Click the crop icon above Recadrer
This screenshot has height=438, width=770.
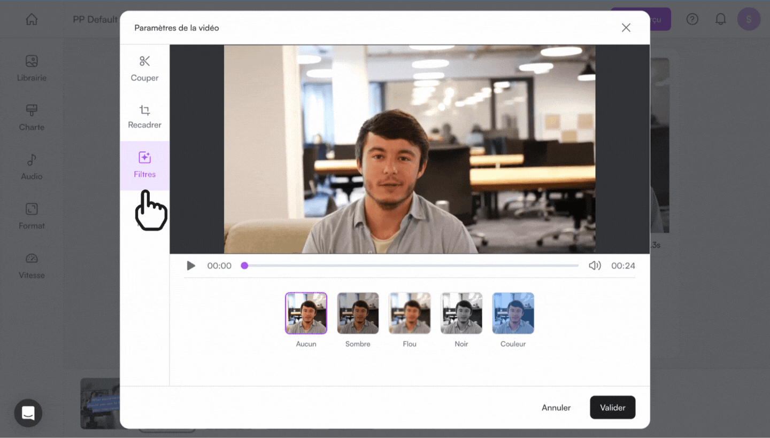tap(144, 110)
